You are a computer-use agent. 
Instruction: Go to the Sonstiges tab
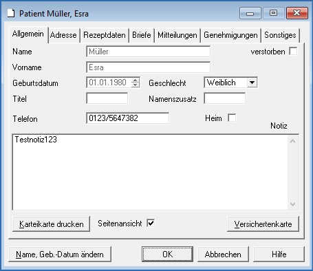[x=280, y=35]
